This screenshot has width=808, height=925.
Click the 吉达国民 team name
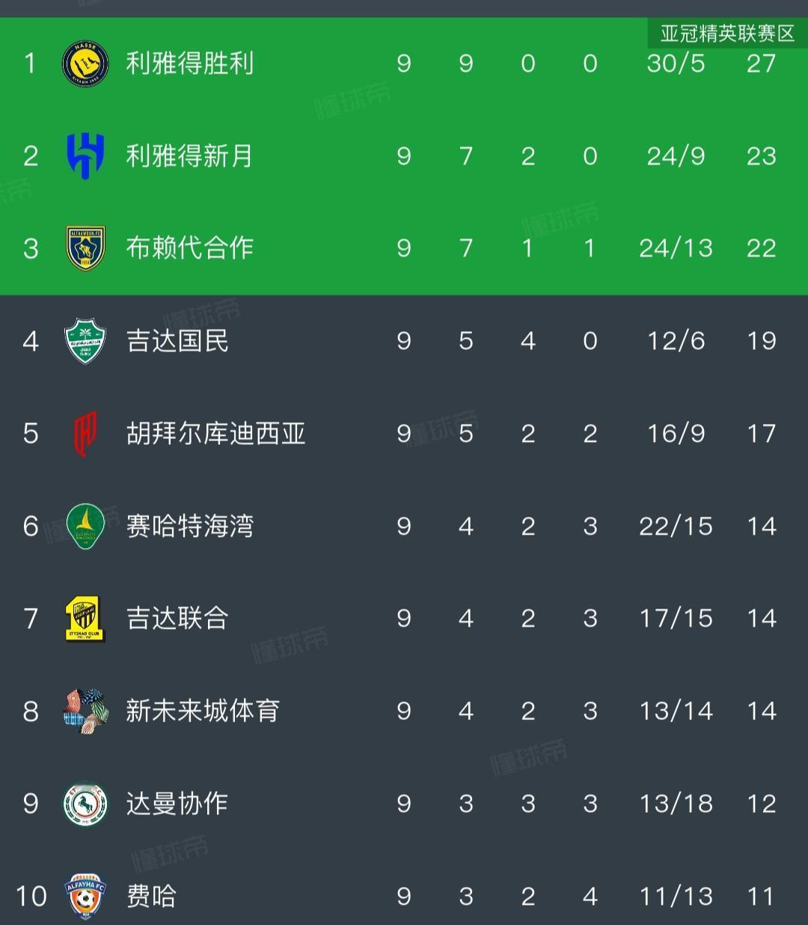pos(177,341)
